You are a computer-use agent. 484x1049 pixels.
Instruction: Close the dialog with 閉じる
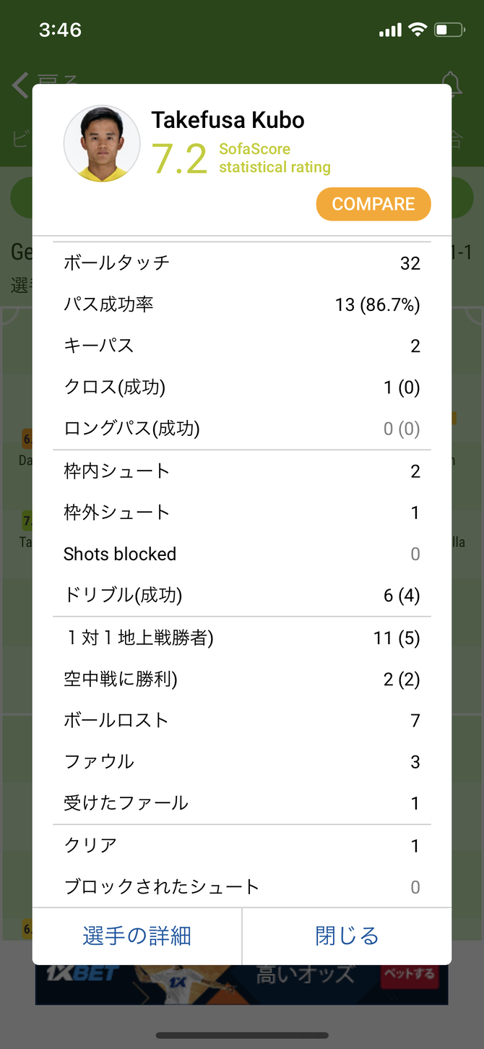point(347,936)
